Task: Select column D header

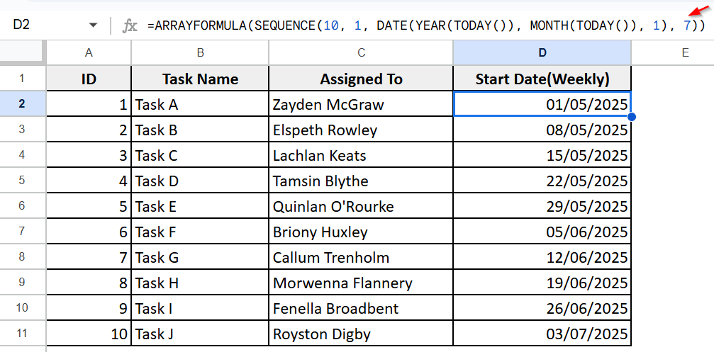Action: [542, 52]
